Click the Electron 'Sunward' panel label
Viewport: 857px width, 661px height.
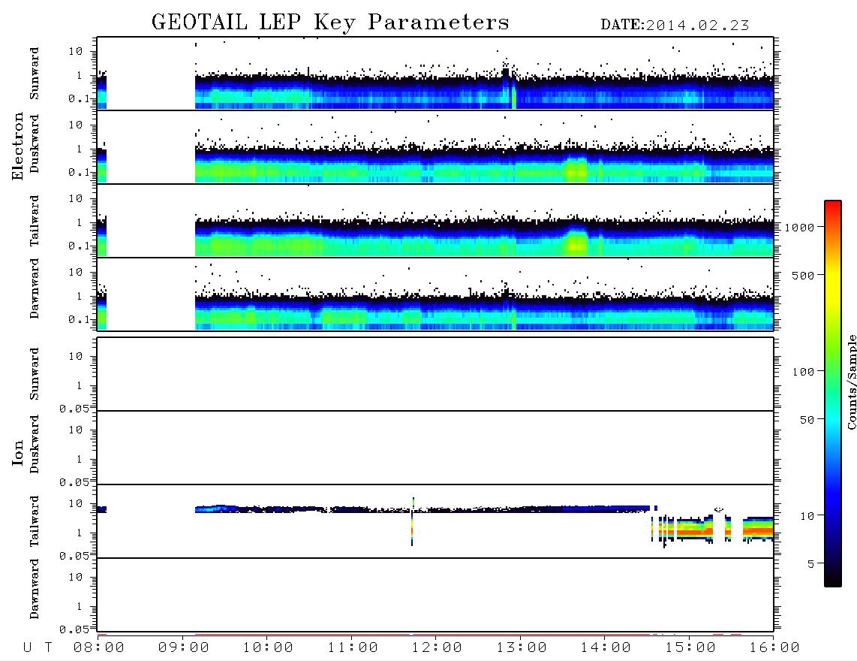[35, 74]
